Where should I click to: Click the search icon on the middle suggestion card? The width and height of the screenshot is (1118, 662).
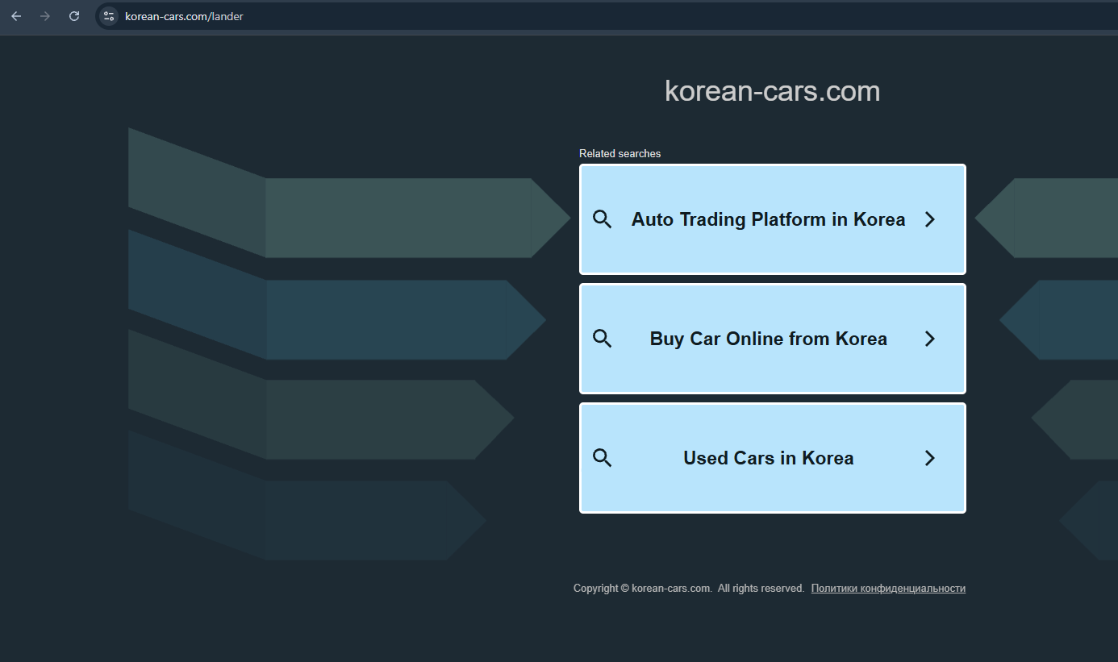(x=602, y=339)
